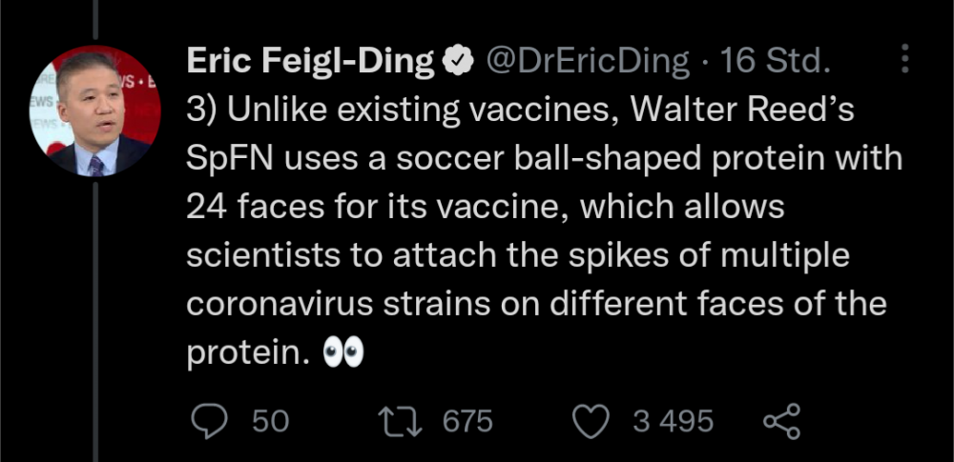Viewport: 954px width, 462px height.
Task: Click the @DrEricDing handle
Action: 587,61
